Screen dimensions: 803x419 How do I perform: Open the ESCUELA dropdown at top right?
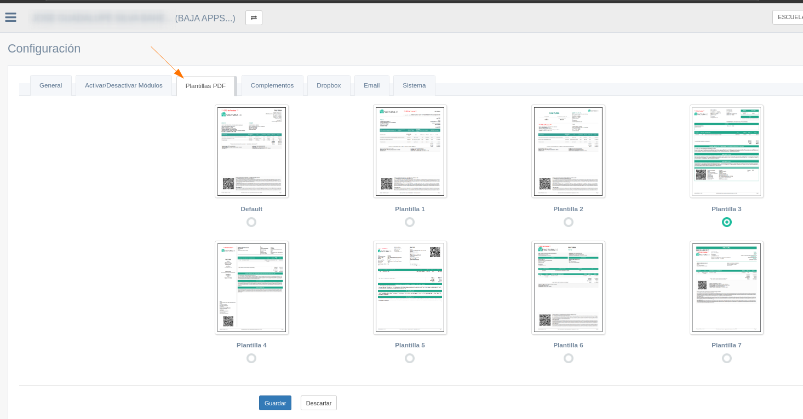point(789,18)
